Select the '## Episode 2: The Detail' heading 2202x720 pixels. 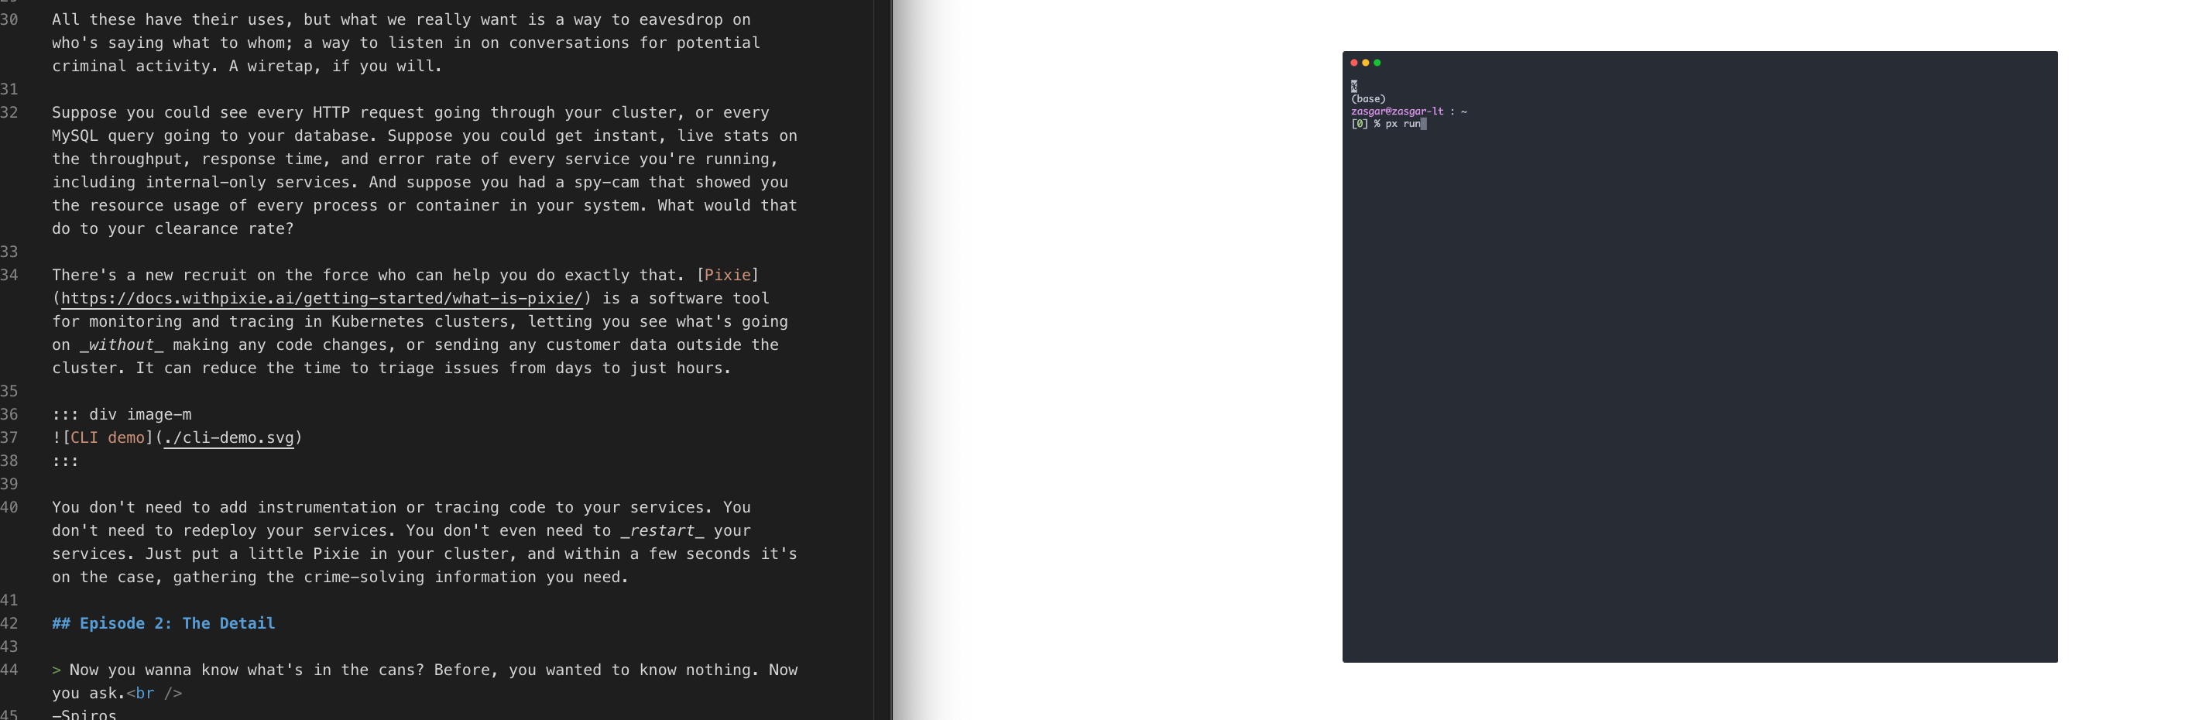click(163, 623)
